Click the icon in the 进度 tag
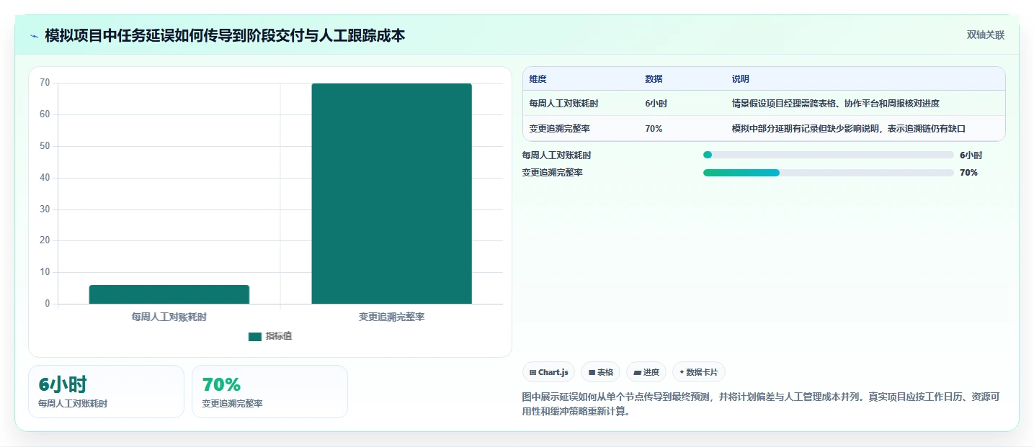1034x447 pixels. [637, 372]
